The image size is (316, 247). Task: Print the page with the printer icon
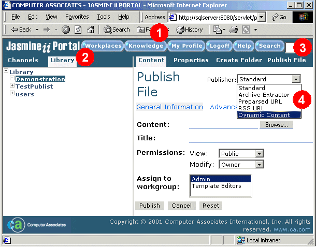pos(234,30)
